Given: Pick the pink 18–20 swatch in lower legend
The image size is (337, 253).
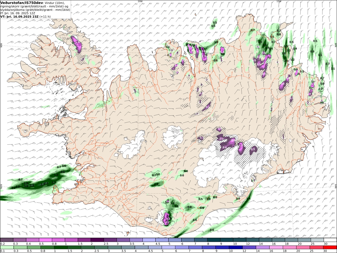Looking at the screenshot, I should [289, 247].
